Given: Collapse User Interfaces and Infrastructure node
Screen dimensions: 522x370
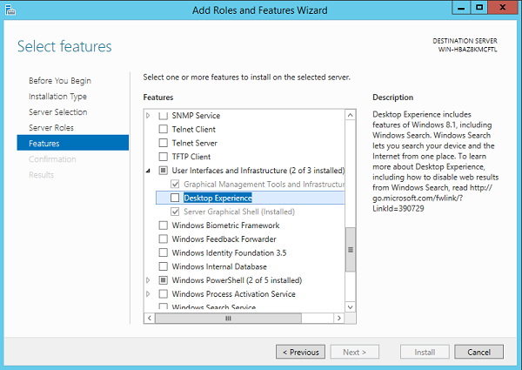Looking at the screenshot, I should pyautogui.click(x=149, y=171).
